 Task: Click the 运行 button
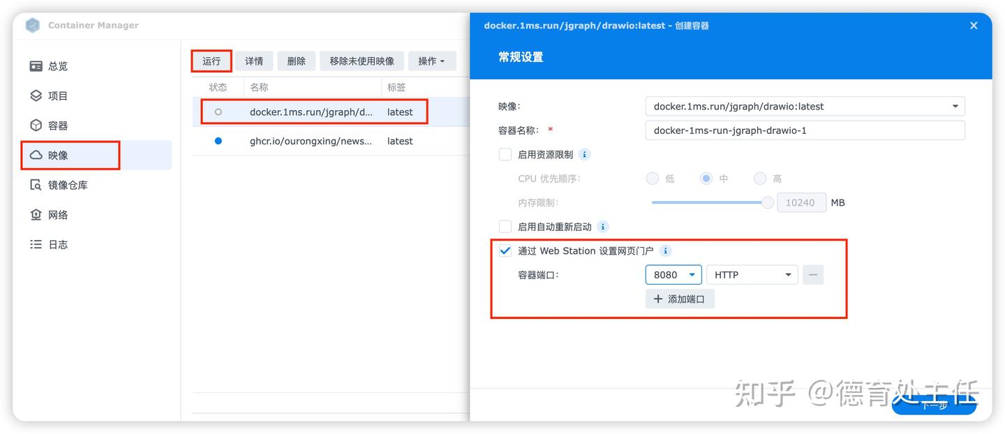point(211,61)
